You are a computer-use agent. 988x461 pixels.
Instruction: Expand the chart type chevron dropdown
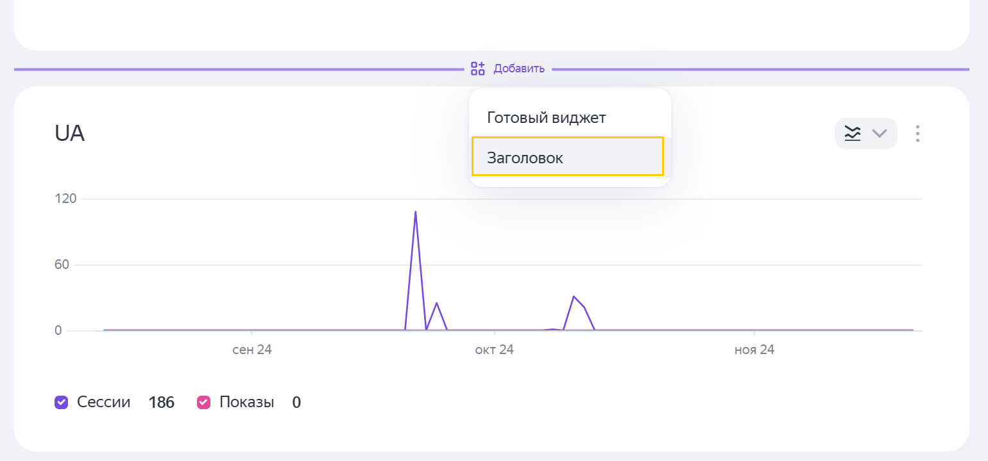coord(879,134)
